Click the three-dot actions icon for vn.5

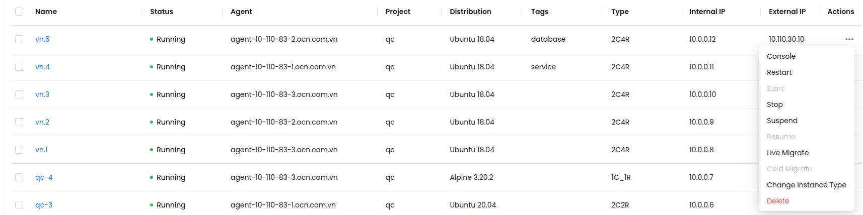coord(849,39)
